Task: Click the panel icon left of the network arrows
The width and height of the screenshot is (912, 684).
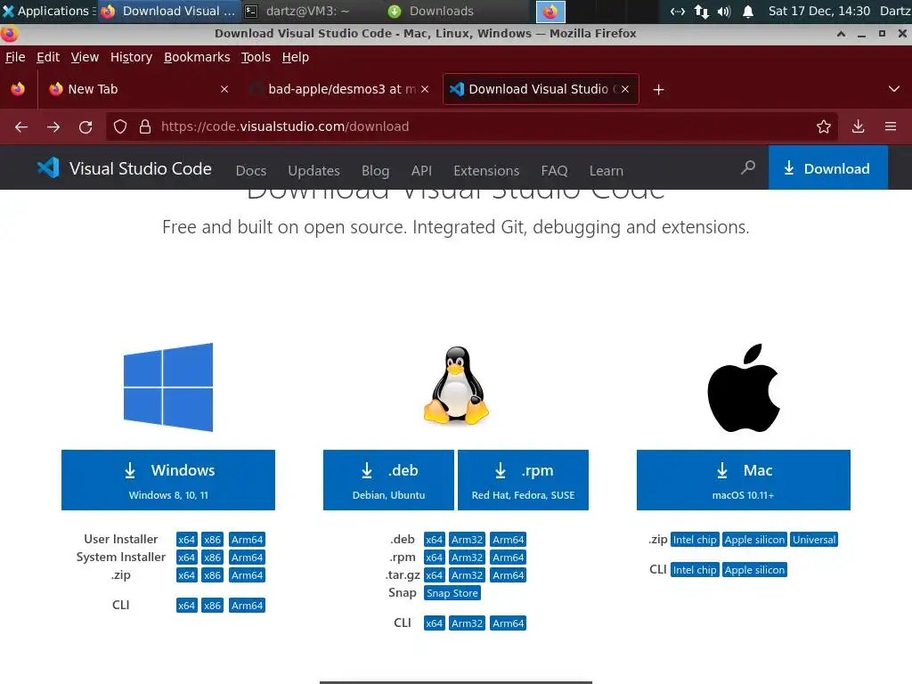Action: [678, 11]
